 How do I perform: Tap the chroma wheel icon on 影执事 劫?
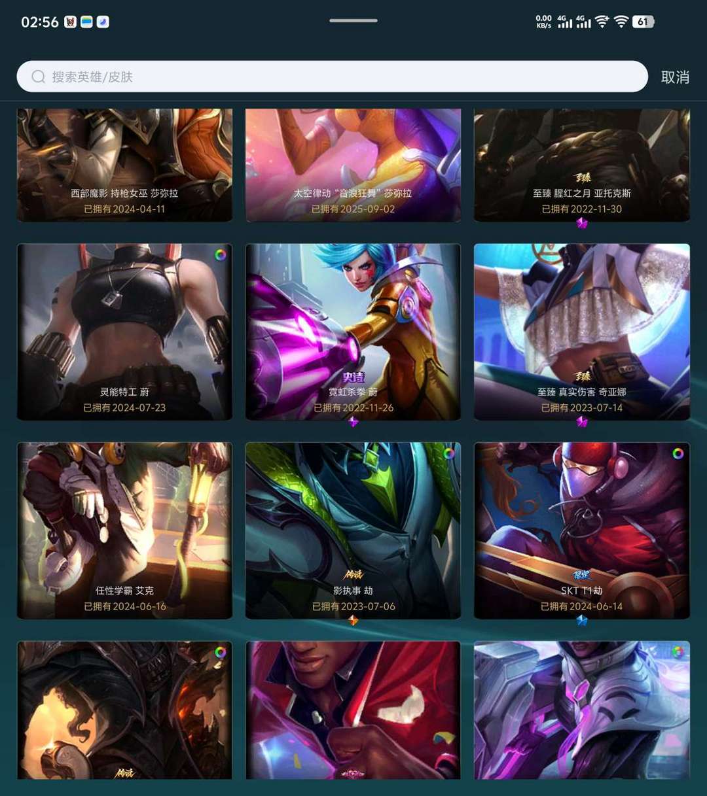click(449, 453)
